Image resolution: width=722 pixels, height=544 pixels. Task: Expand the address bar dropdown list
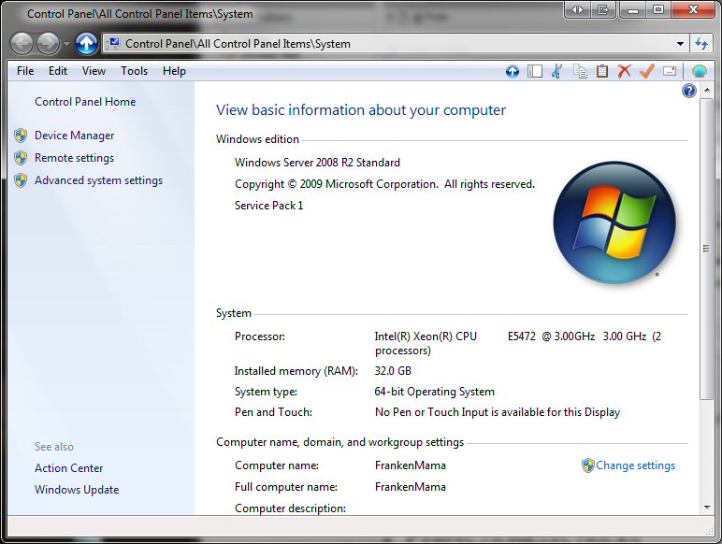(680, 44)
